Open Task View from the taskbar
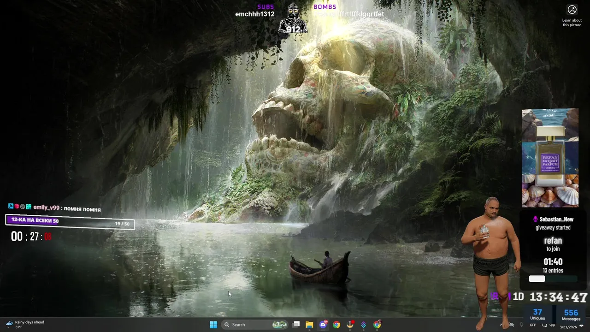590x332 pixels. (296, 325)
